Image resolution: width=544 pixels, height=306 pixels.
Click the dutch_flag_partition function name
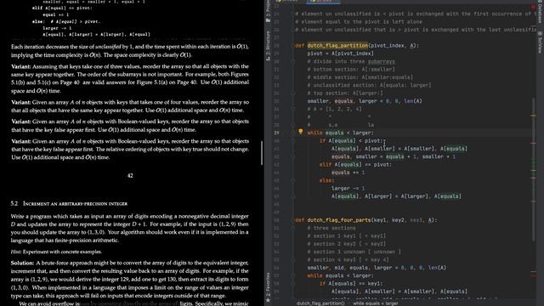click(x=337, y=45)
